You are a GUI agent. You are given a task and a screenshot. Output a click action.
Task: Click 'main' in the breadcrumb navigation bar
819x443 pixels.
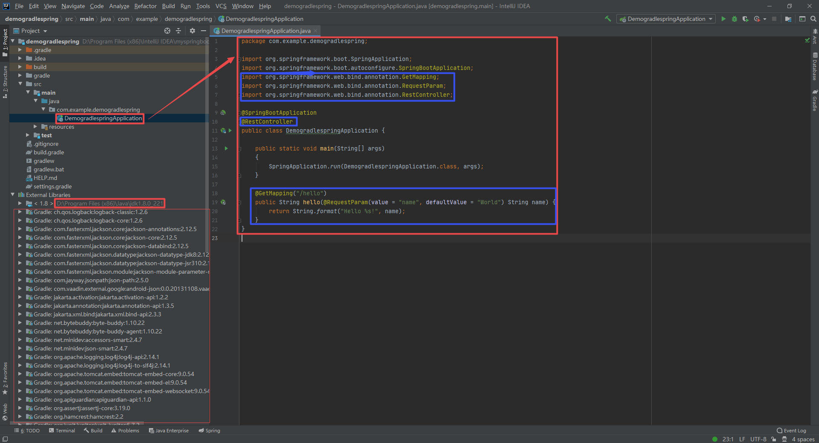87,19
